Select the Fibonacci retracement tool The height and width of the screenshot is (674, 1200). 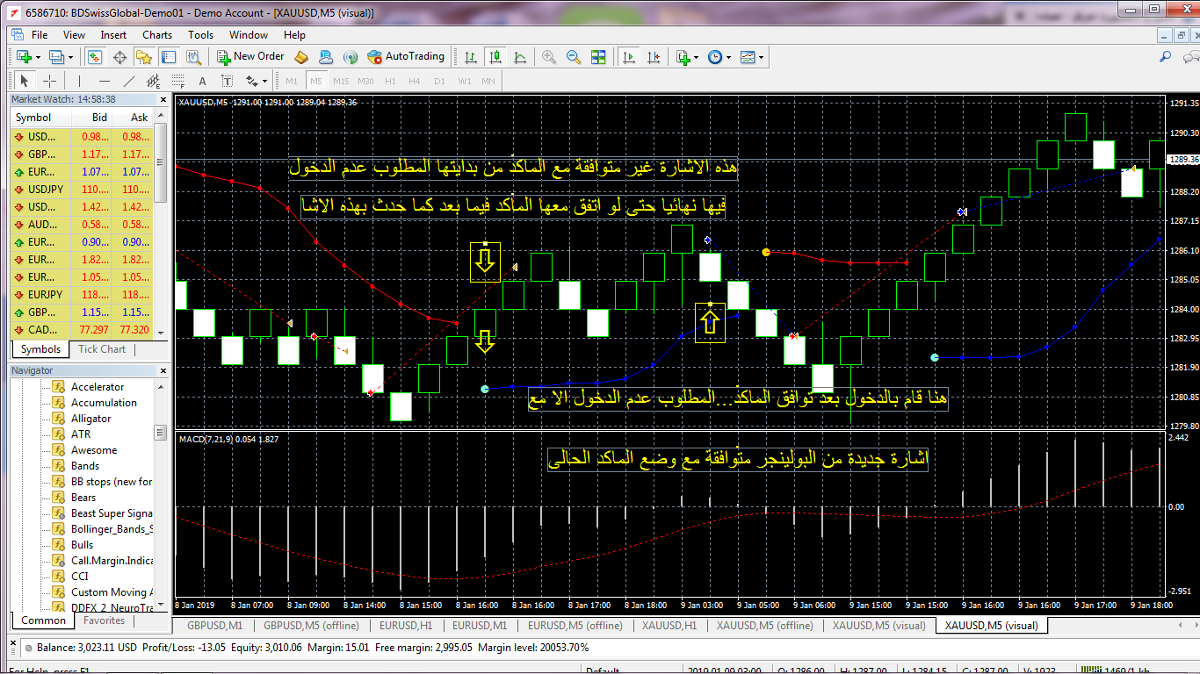178,81
